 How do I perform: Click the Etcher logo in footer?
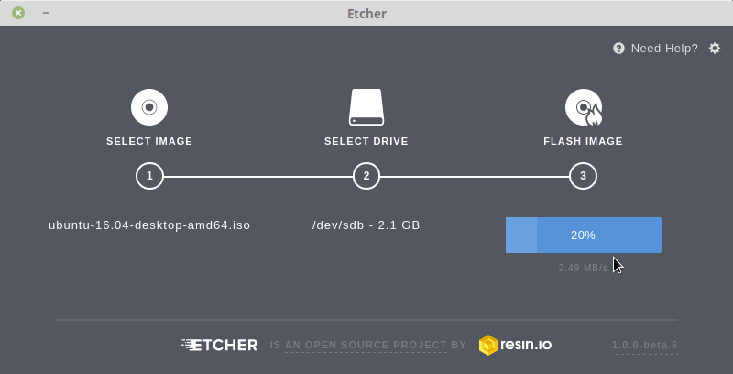[220, 345]
